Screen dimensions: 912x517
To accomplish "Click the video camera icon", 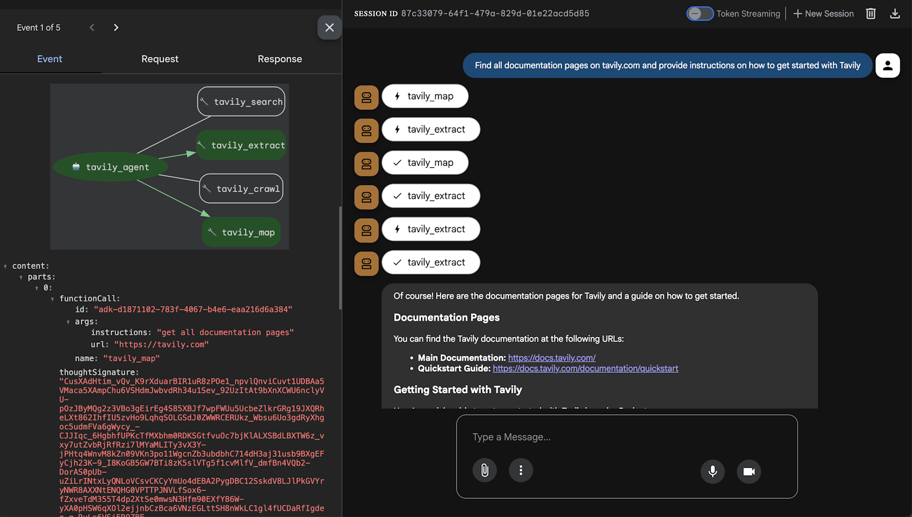I will [749, 472].
